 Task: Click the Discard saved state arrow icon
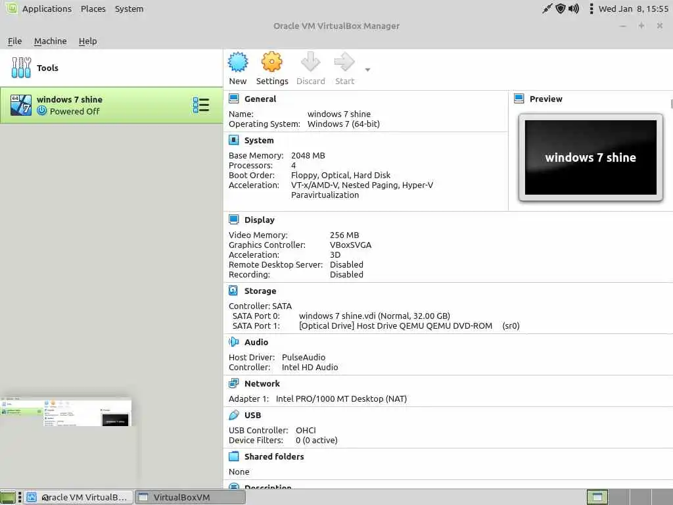point(310,62)
